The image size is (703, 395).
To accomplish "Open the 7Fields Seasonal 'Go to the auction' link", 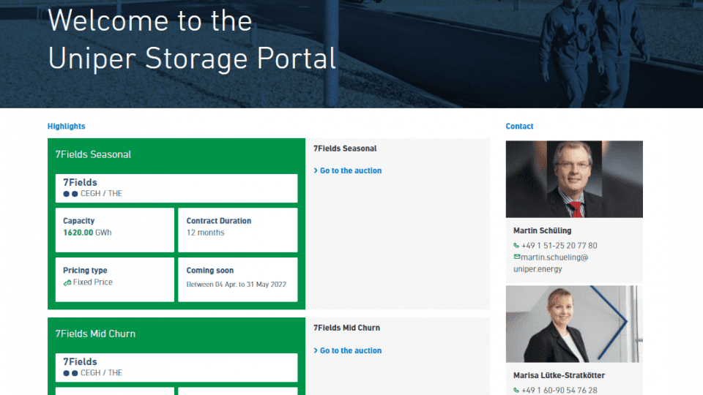I will click(347, 170).
